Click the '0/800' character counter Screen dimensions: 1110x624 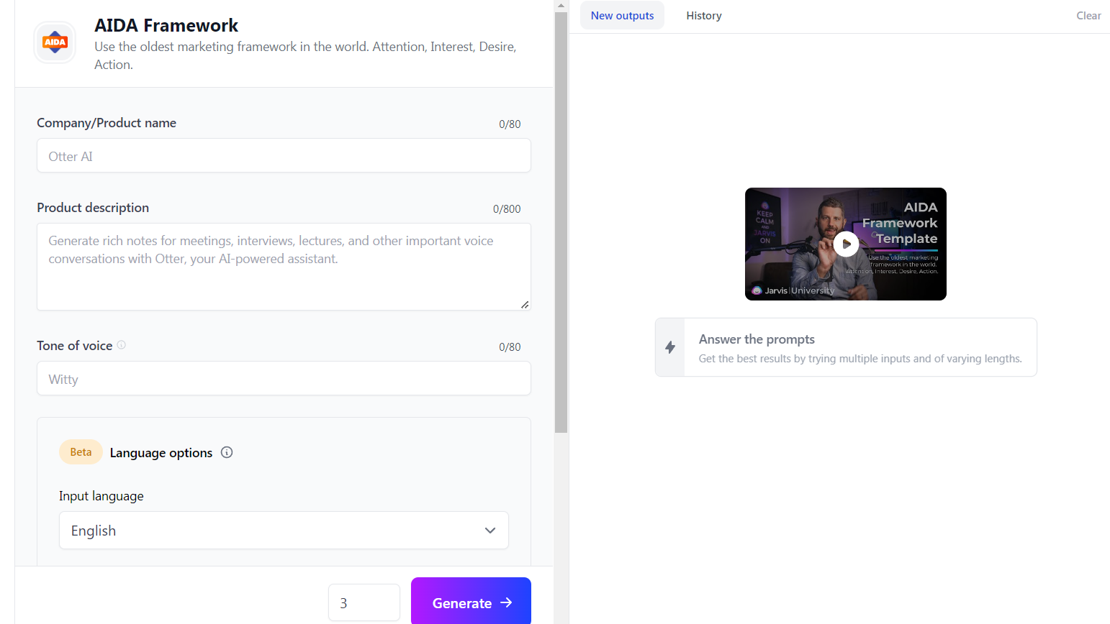507,209
